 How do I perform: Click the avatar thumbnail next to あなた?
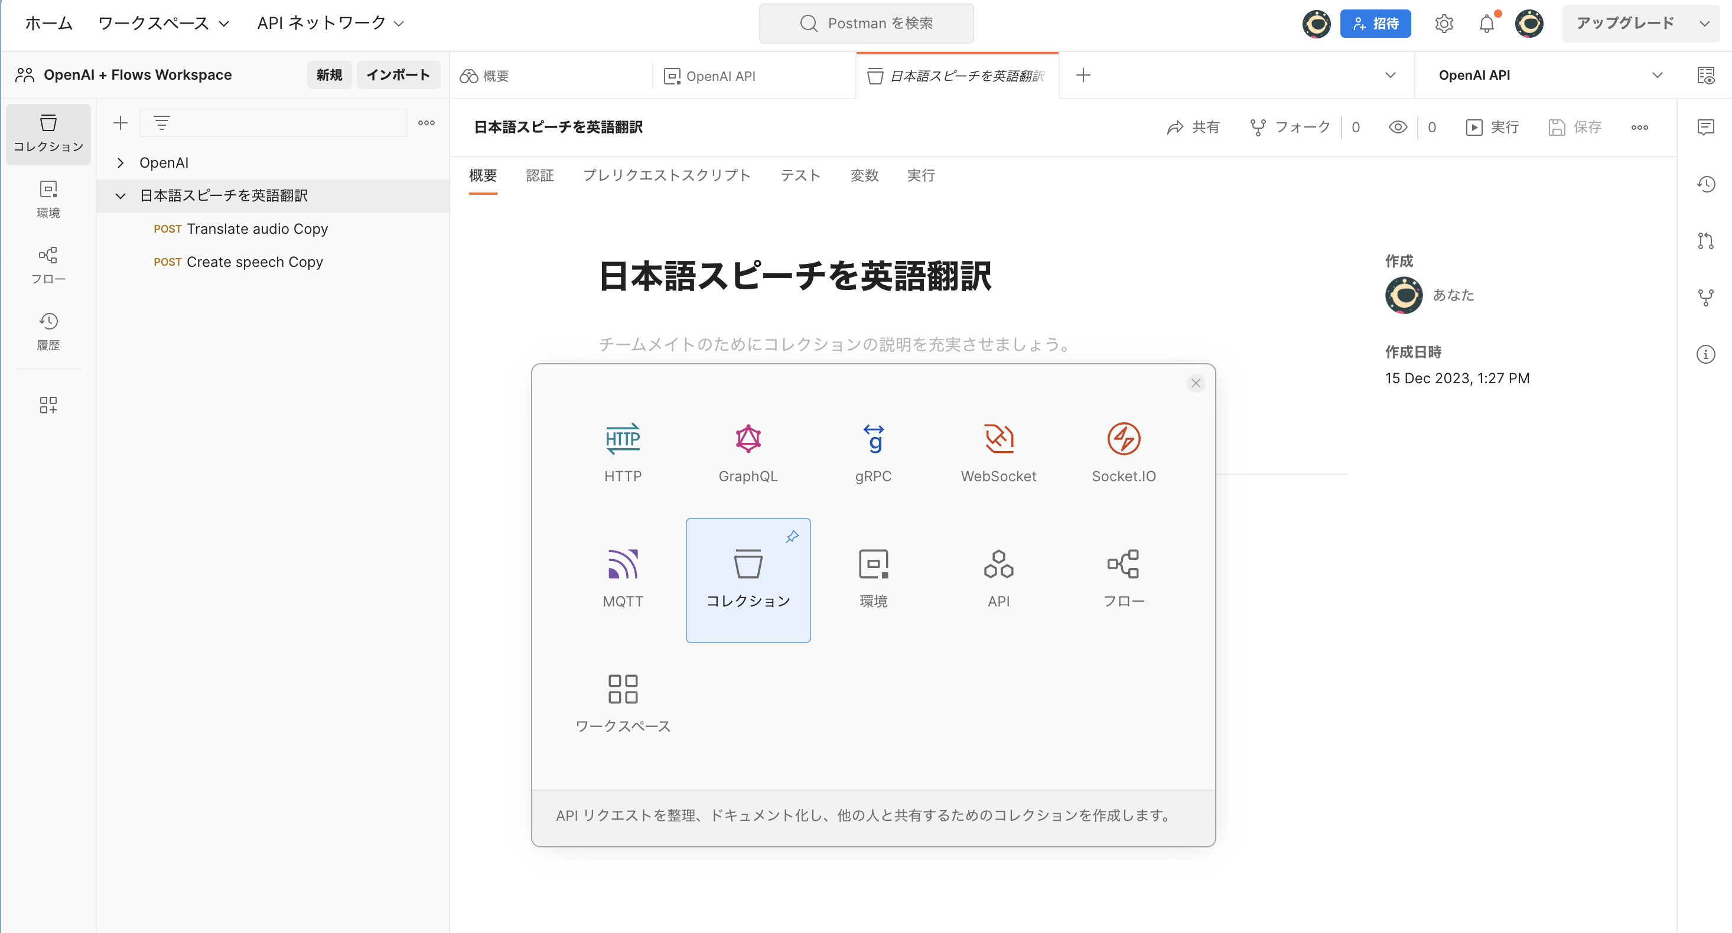[x=1403, y=295]
